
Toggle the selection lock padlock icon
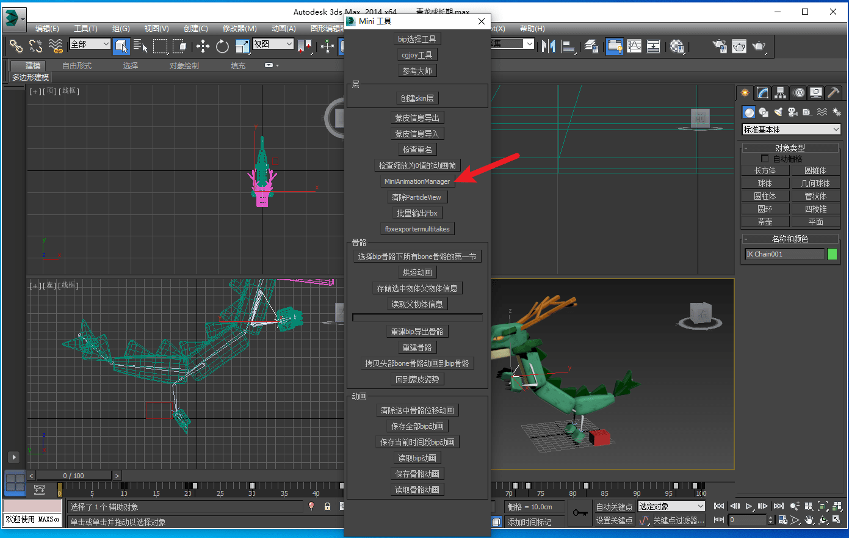327,506
